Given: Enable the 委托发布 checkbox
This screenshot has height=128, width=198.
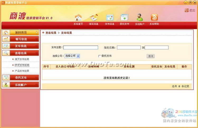Looking at the screenshot, I should (x=100, y=56).
